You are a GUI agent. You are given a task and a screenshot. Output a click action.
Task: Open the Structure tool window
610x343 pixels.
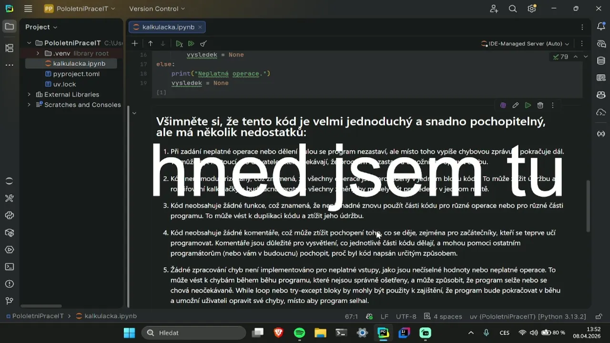coord(10,48)
